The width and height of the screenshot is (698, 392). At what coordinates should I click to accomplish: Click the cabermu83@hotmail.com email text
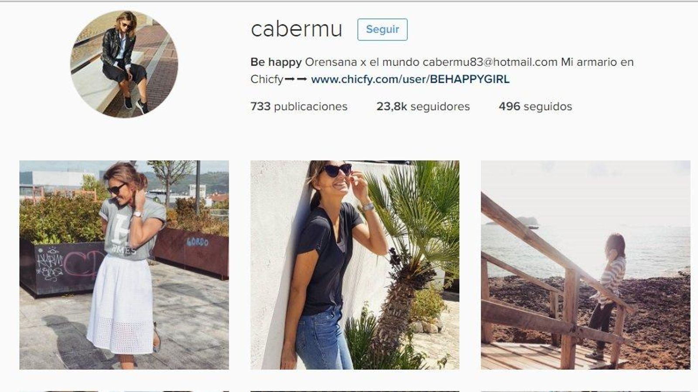pyautogui.click(x=490, y=62)
